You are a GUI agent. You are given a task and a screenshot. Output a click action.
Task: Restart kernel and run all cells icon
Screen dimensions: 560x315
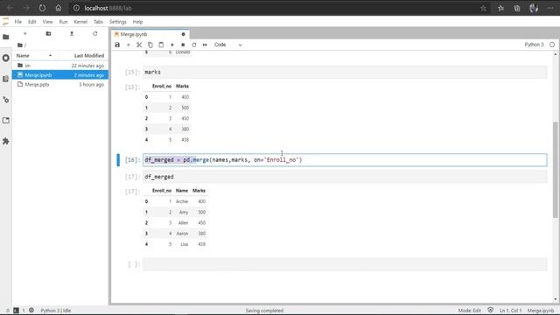[x=205, y=45]
